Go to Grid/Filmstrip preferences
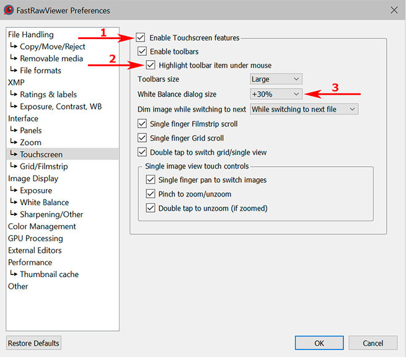 pyautogui.click(x=43, y=166)
